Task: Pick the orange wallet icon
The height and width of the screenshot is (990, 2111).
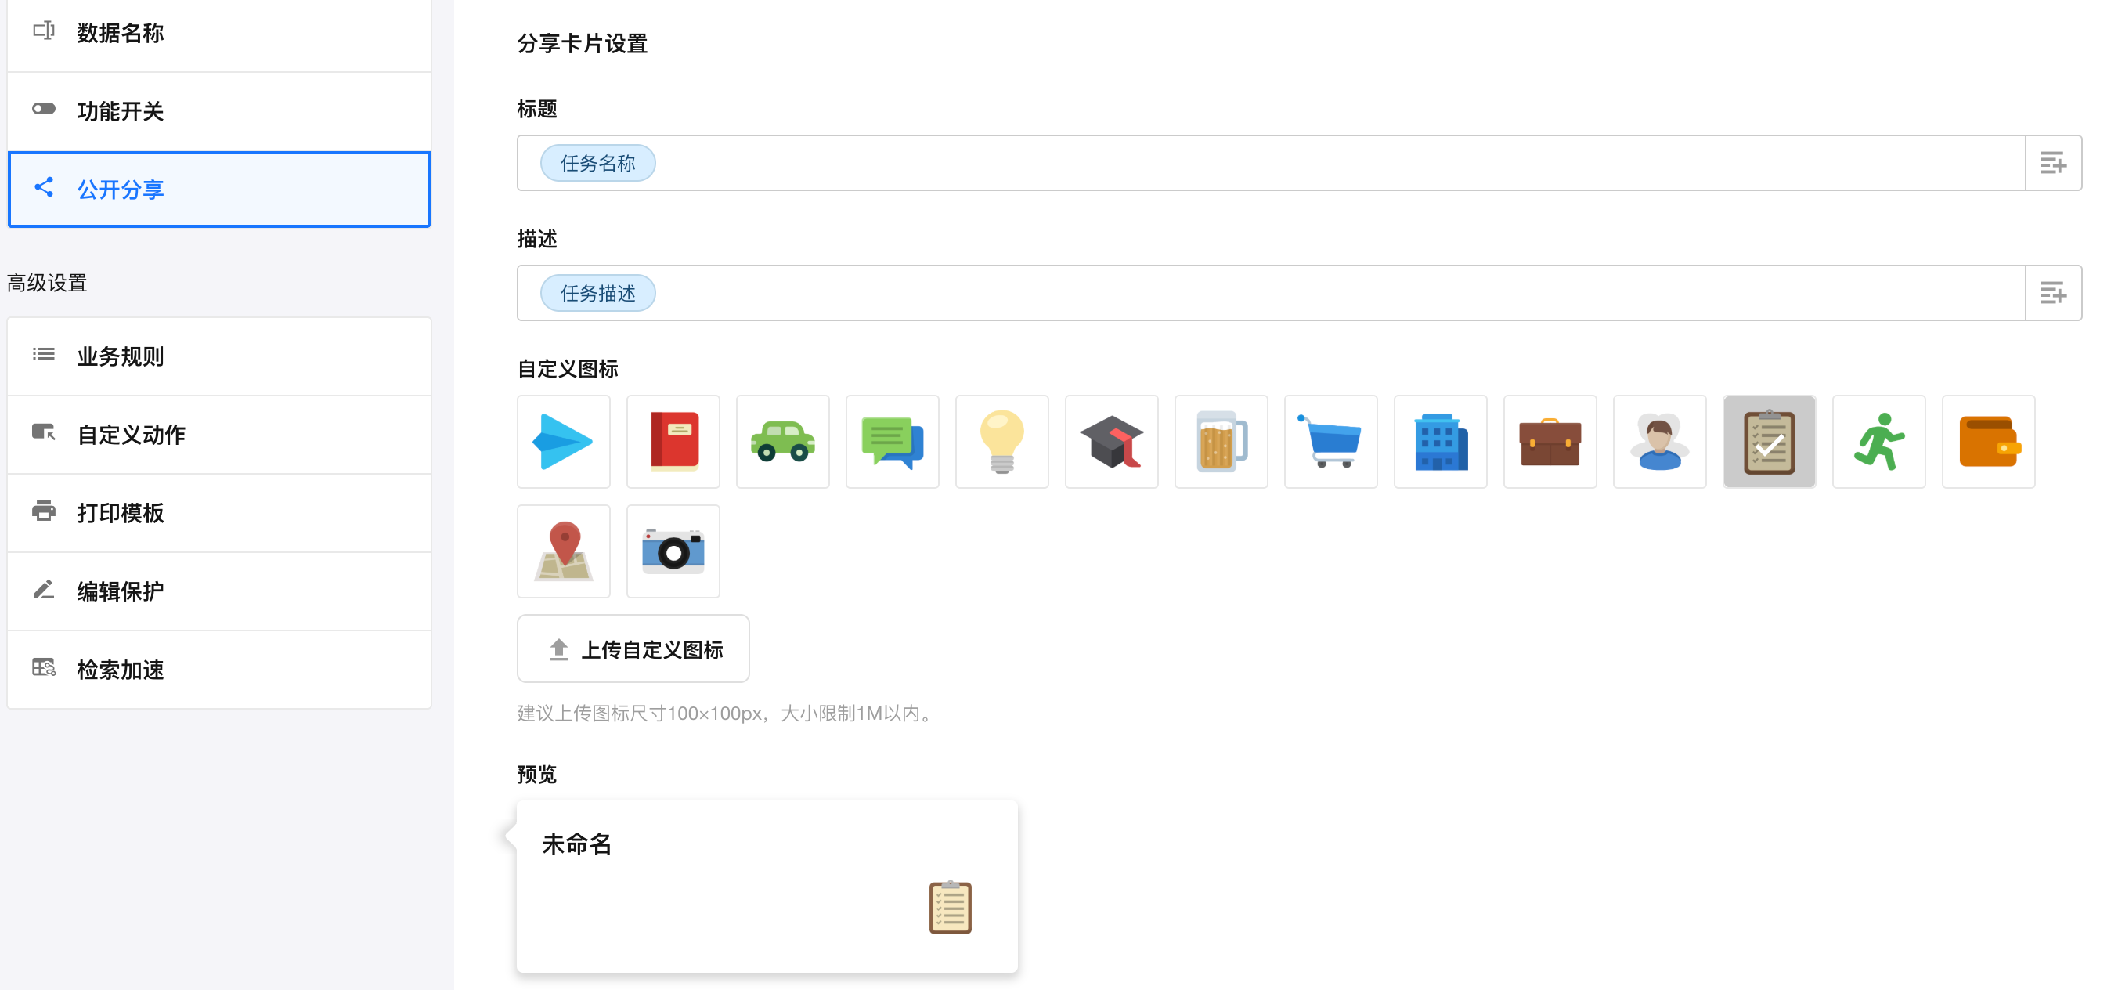Action: 1988,442
